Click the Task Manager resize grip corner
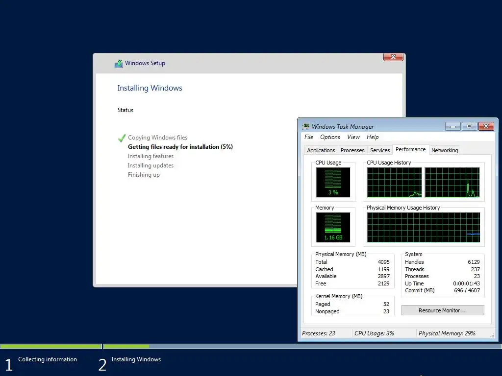 492,335
